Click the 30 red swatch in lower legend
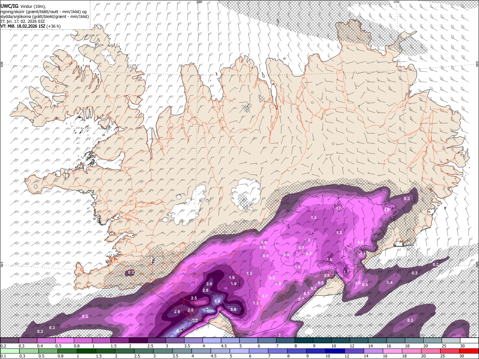479x359 pixels. point(469,351)
